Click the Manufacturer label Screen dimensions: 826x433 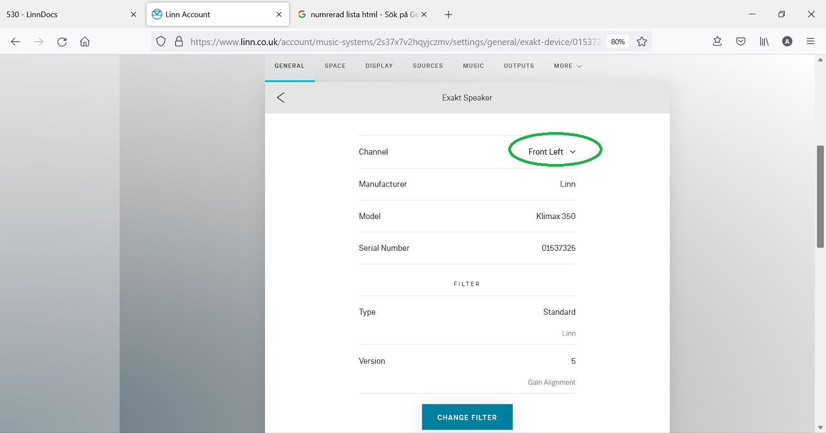(383, 184)
